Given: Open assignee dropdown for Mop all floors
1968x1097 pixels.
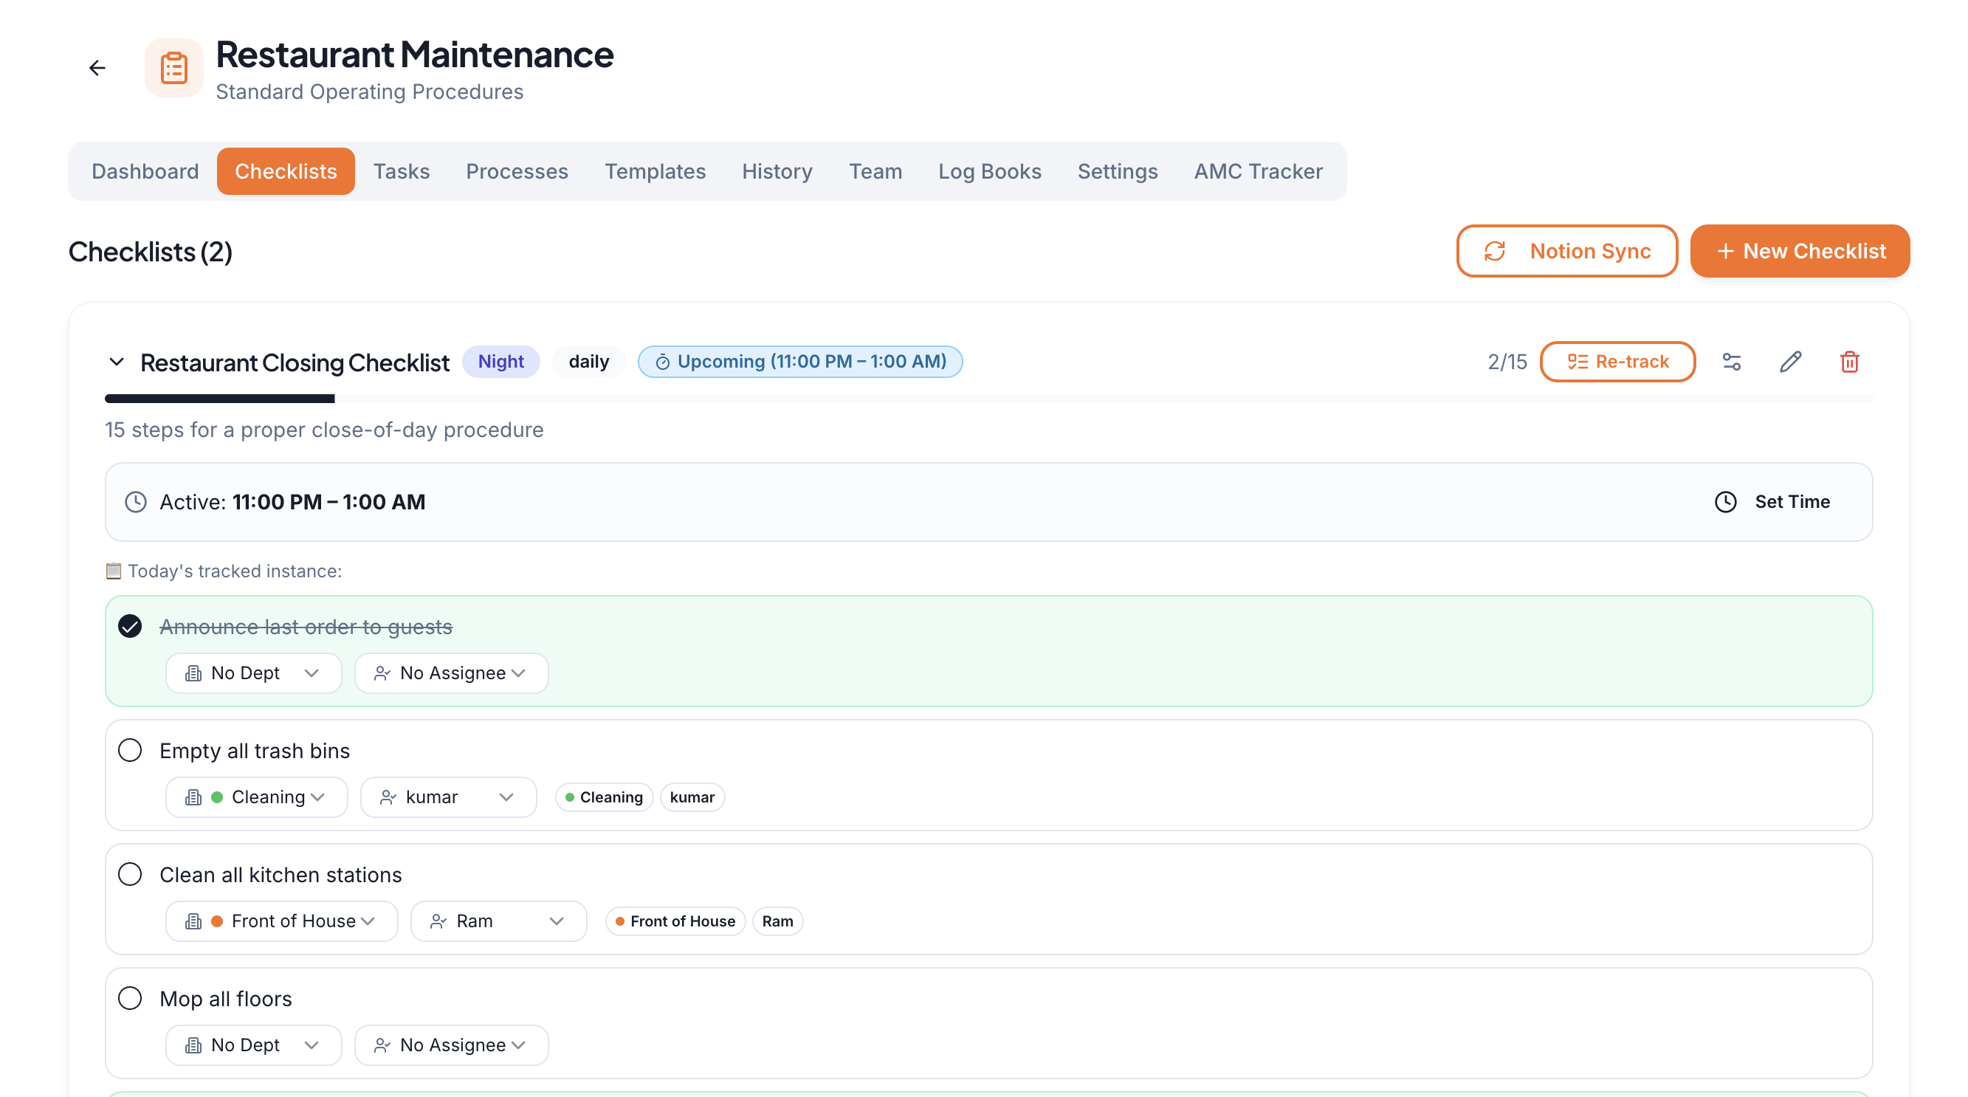Looking at the screenshot, I should point(452,1045).
